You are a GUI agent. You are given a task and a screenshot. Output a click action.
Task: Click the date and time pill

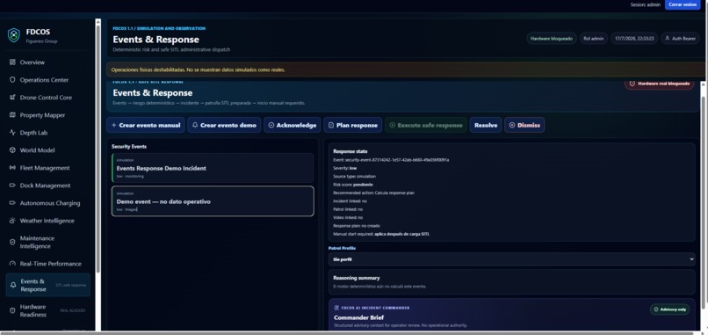point(634,39)
